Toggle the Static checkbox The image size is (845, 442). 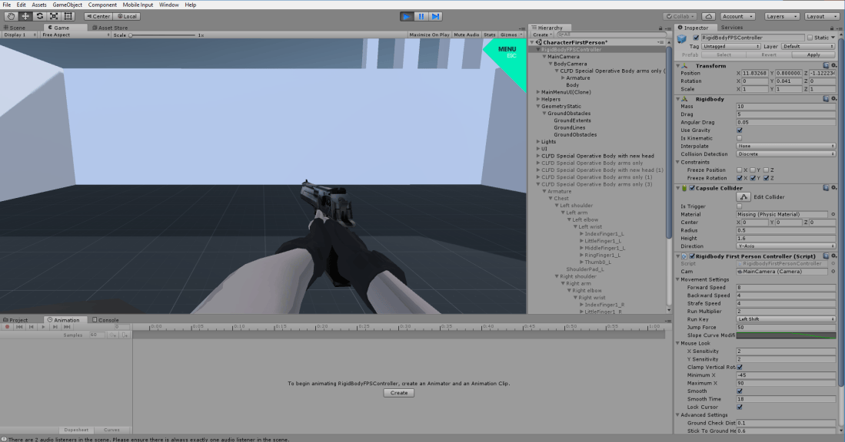pyautogui.click(x=810, y=38)
